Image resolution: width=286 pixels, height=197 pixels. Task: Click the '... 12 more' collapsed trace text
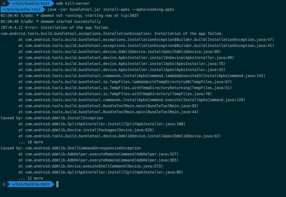pos(32,178)
